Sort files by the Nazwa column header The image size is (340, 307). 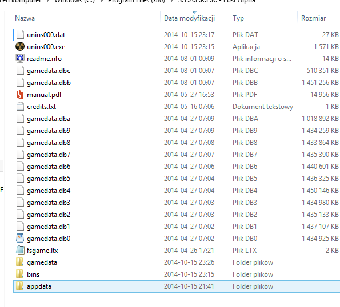25,18
